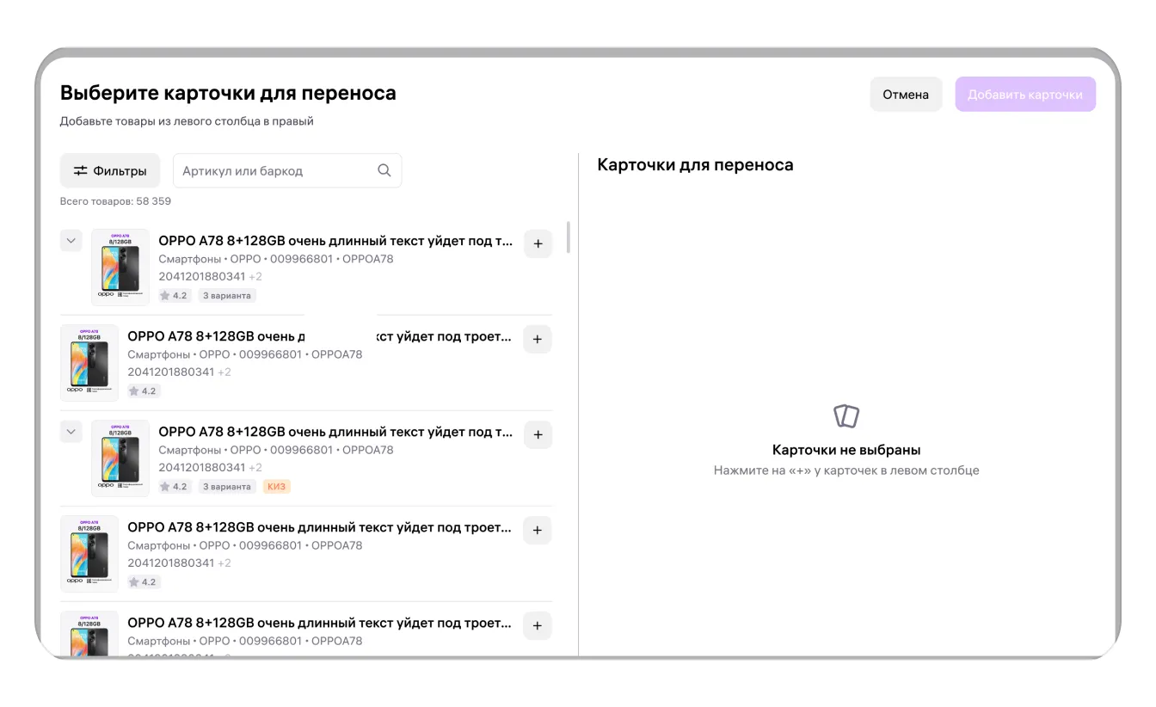Screen dimensions: 1156x707
Task: Add the topmost card using its plus button
Action: tap(538, 244)
